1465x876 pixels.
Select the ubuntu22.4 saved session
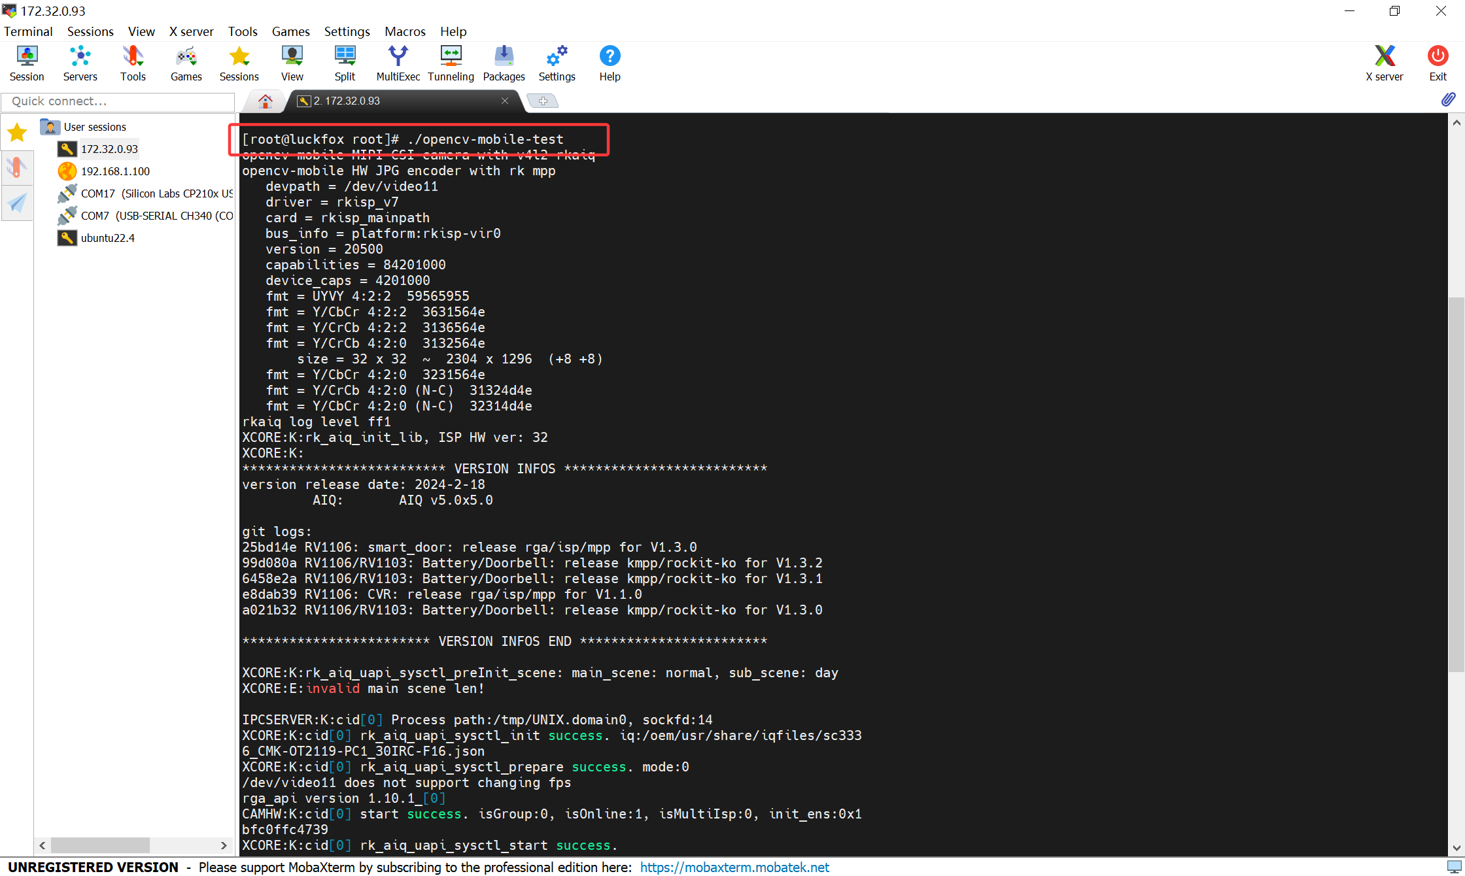pyautogui.click(x=109, y=238)
